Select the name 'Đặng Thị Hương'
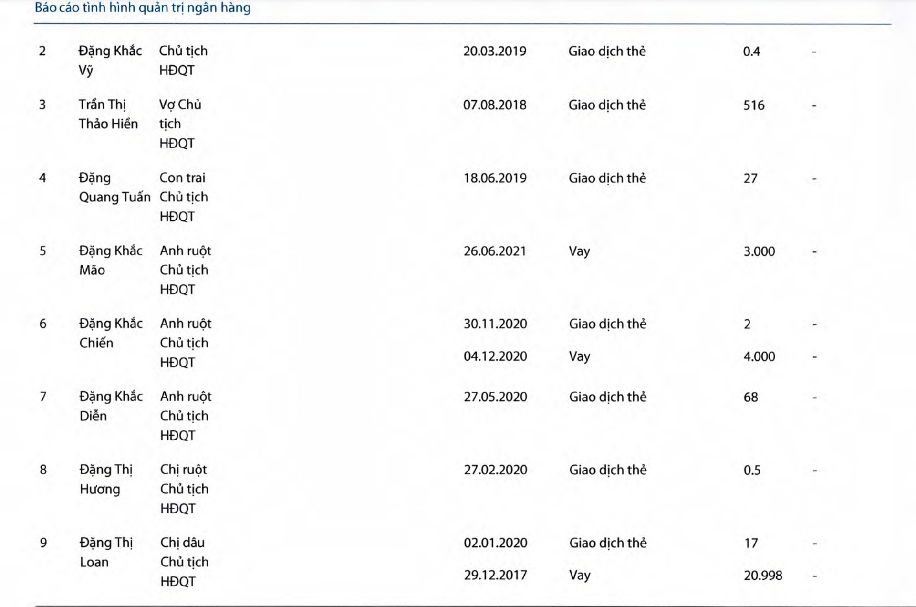Screen dimensions: 916x607 [106, 479]
